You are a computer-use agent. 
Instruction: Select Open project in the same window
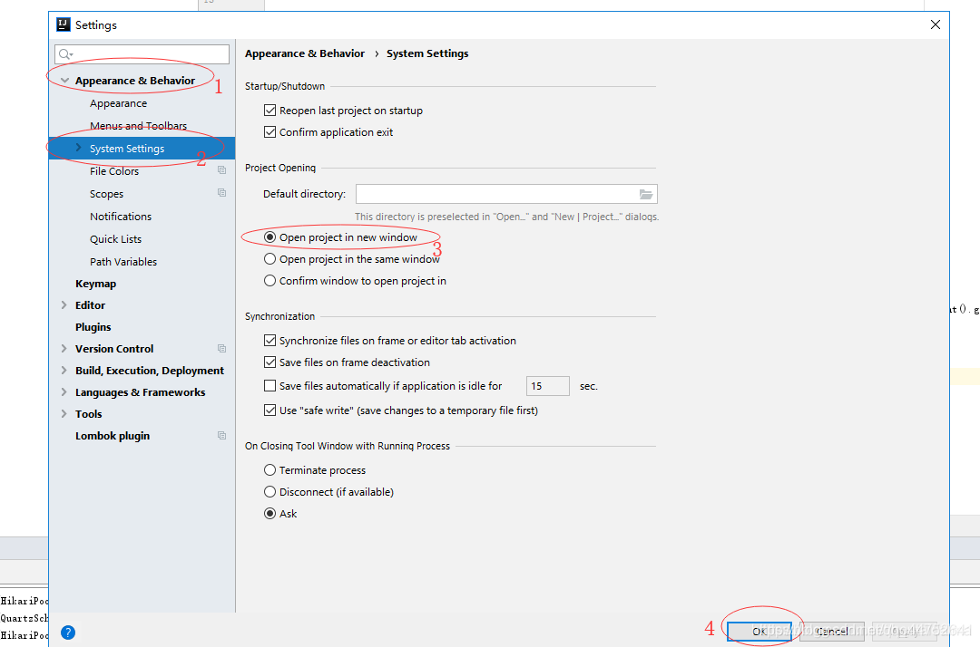[270, 259]
